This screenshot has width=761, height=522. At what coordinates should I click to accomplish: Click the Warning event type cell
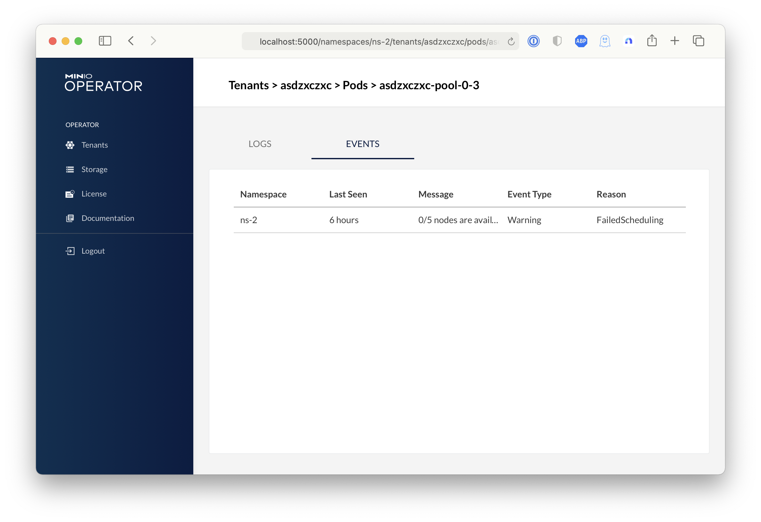(x=524, y=220)
